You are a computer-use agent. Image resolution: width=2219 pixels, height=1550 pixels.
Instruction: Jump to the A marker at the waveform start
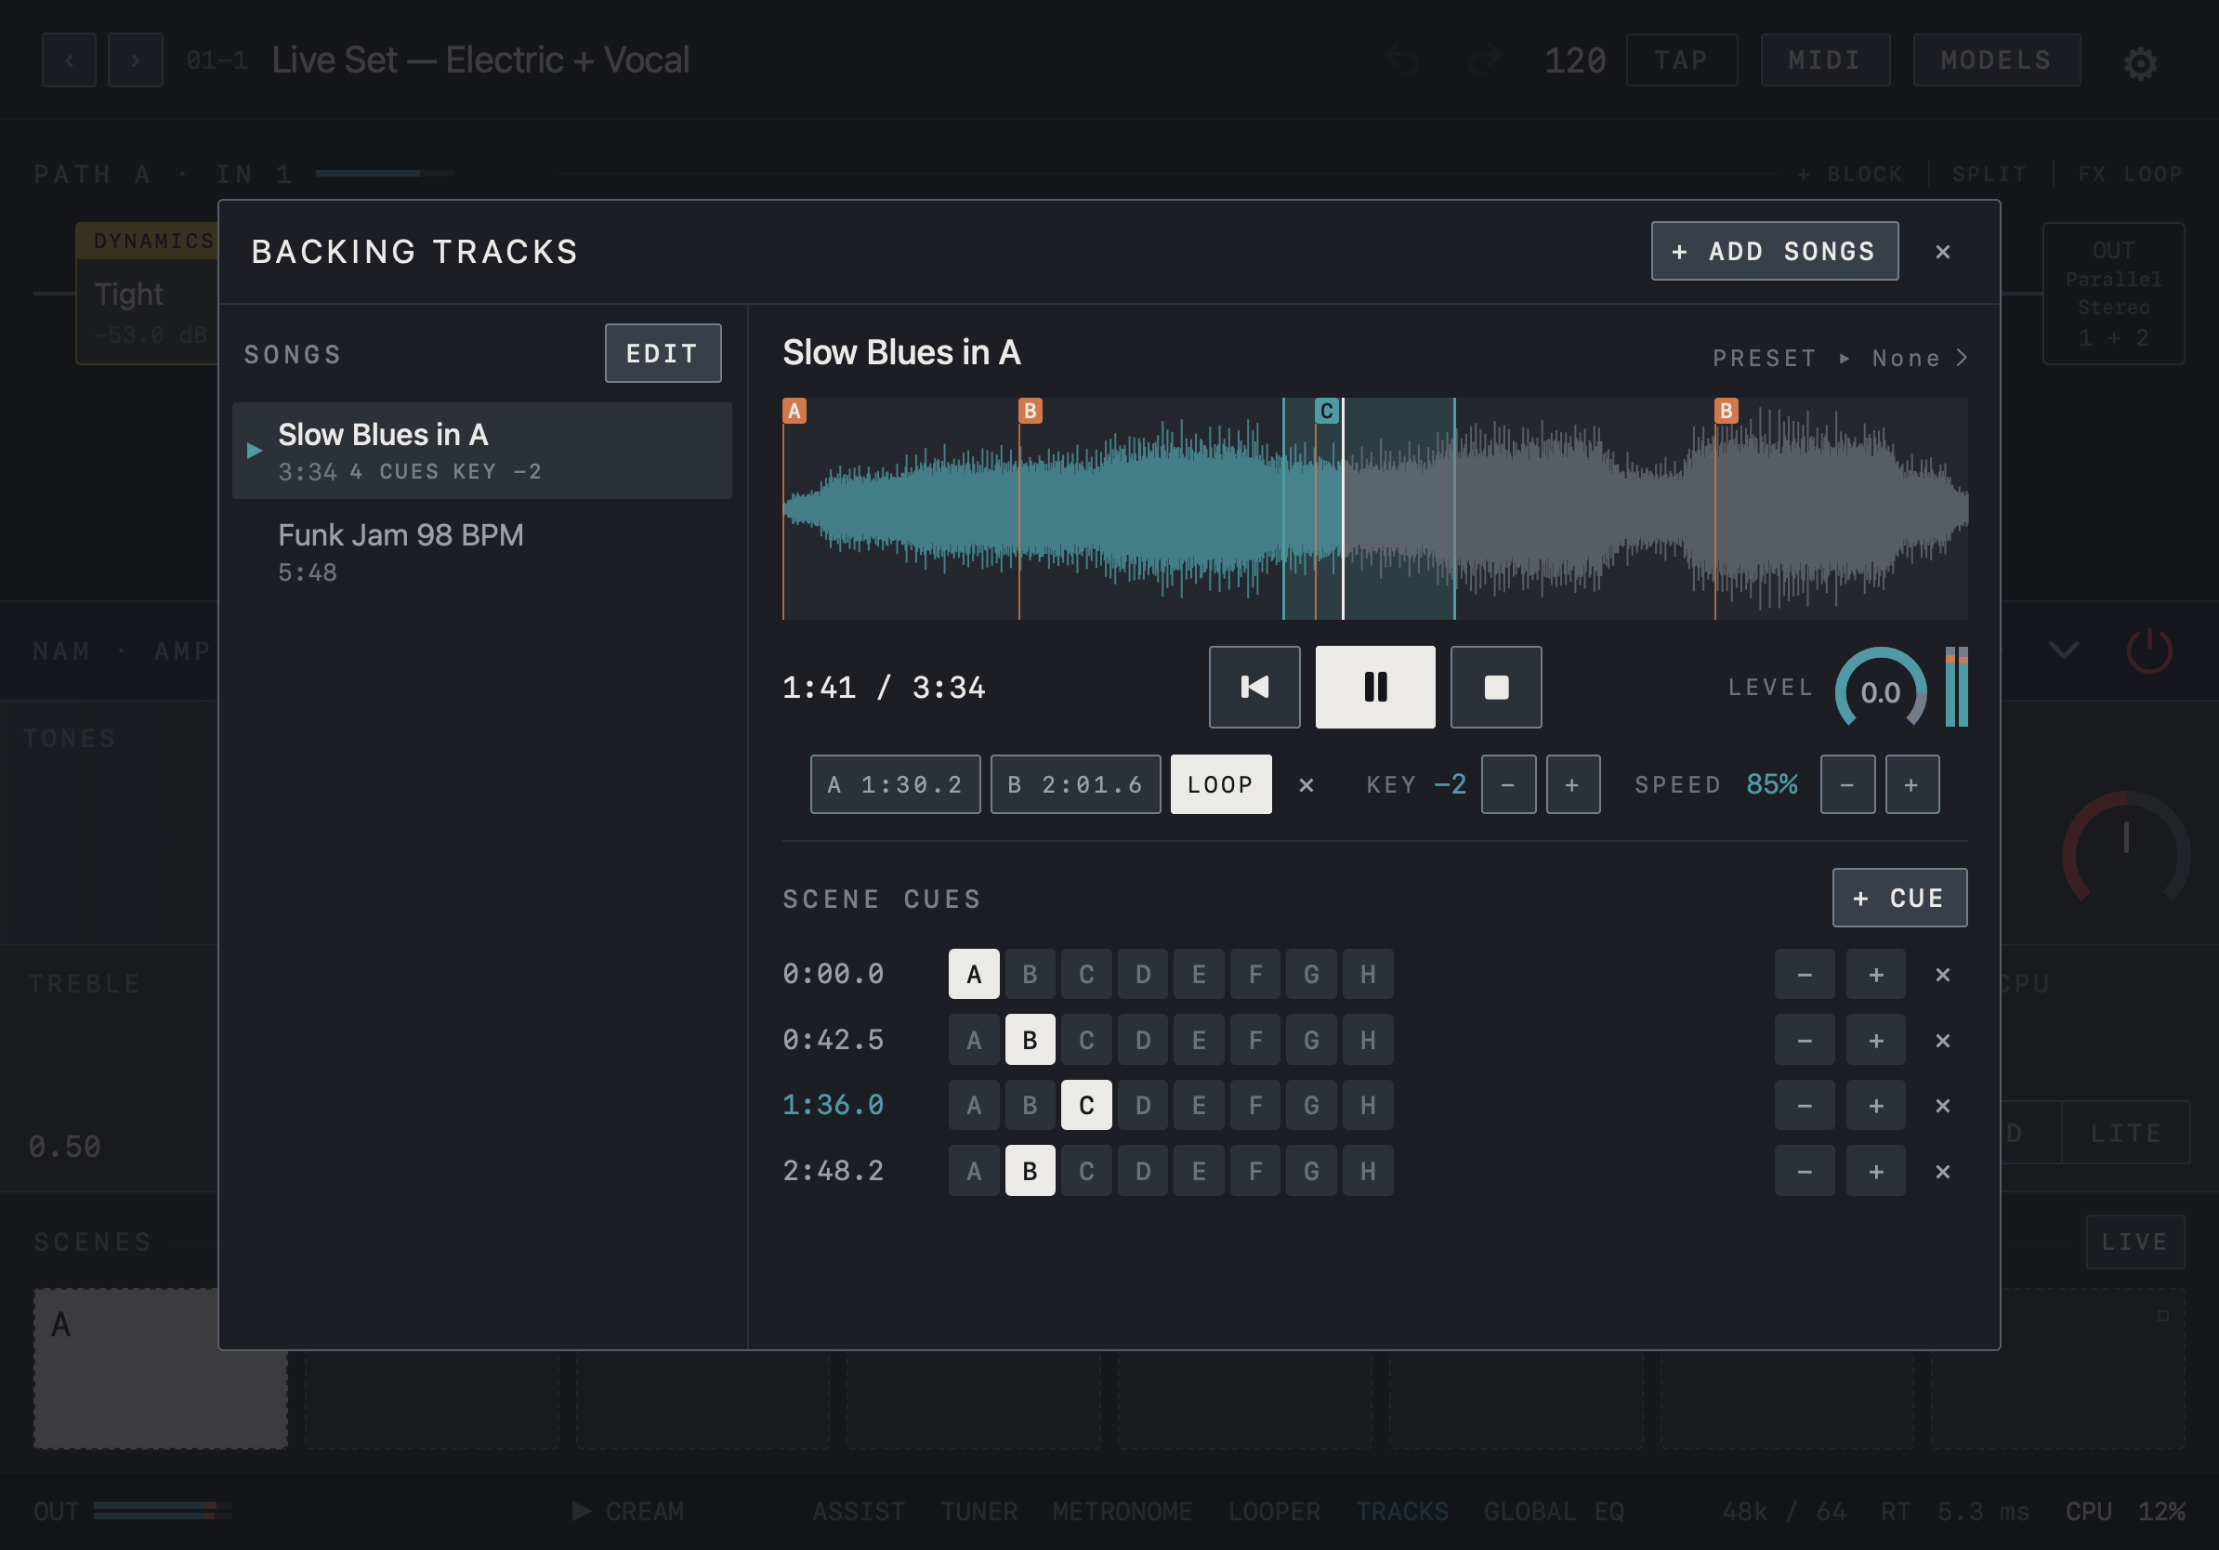[x=794, y=411]
